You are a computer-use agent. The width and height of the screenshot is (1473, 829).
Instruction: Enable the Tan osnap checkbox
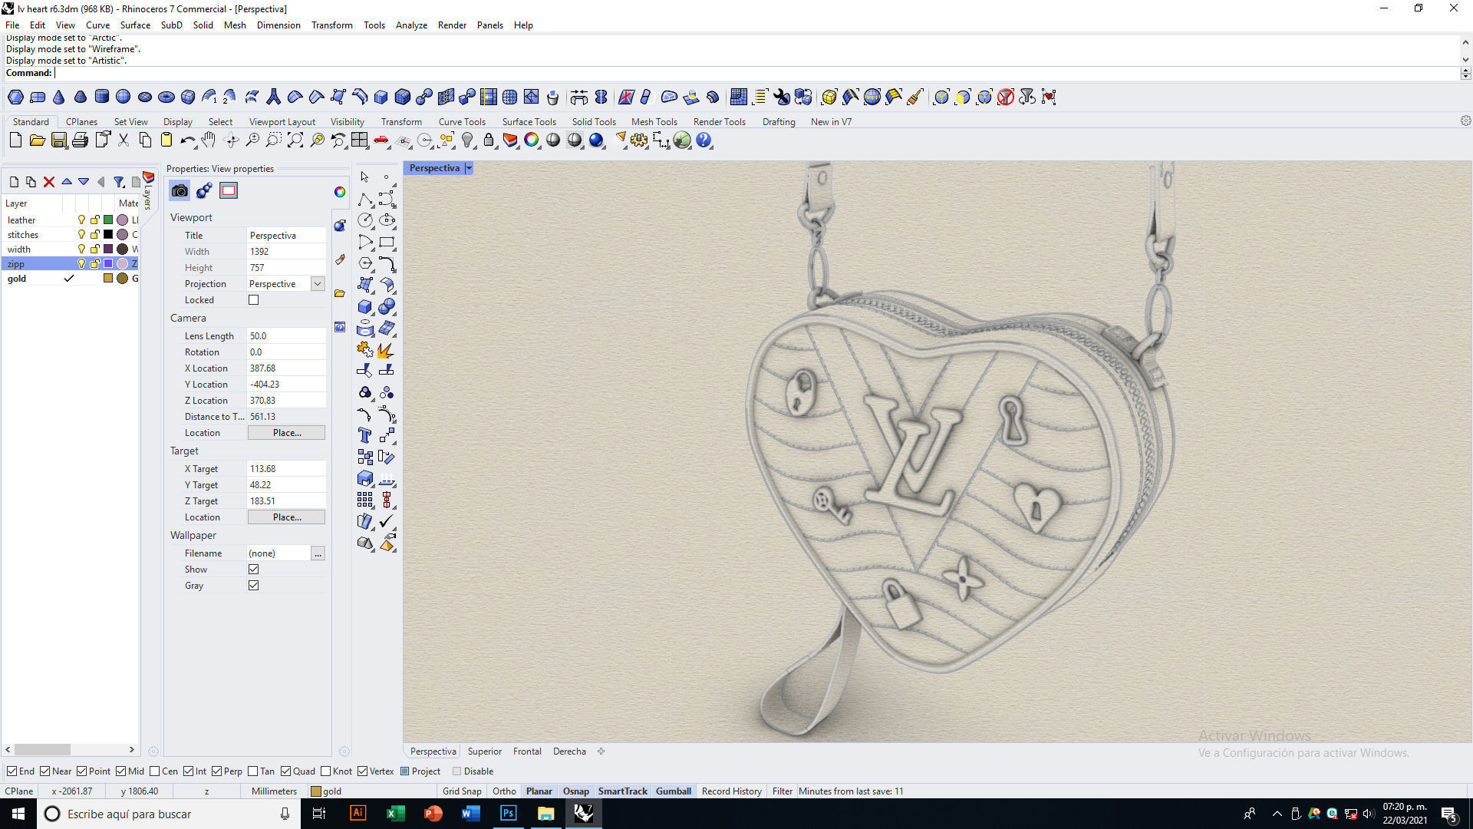point(253,771)
